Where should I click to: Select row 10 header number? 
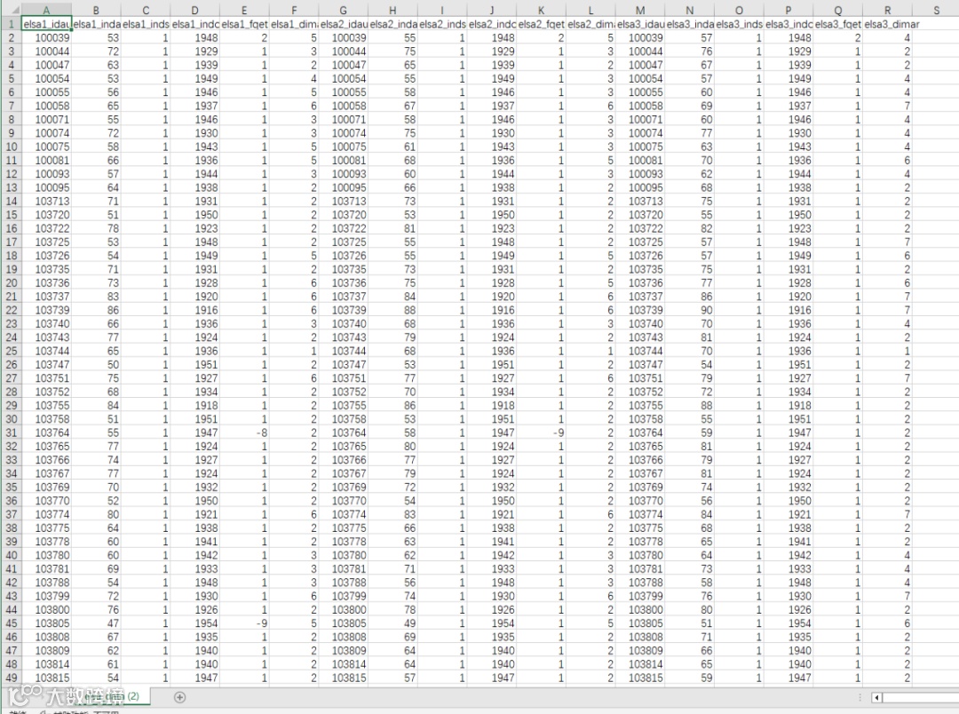(11, 147)
